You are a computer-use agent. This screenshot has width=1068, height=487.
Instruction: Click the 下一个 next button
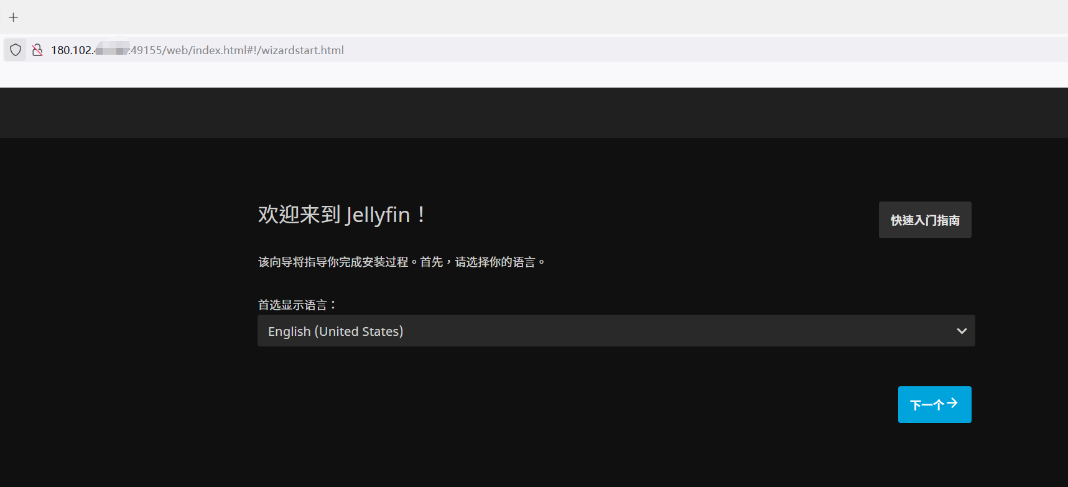pos(934,404)
